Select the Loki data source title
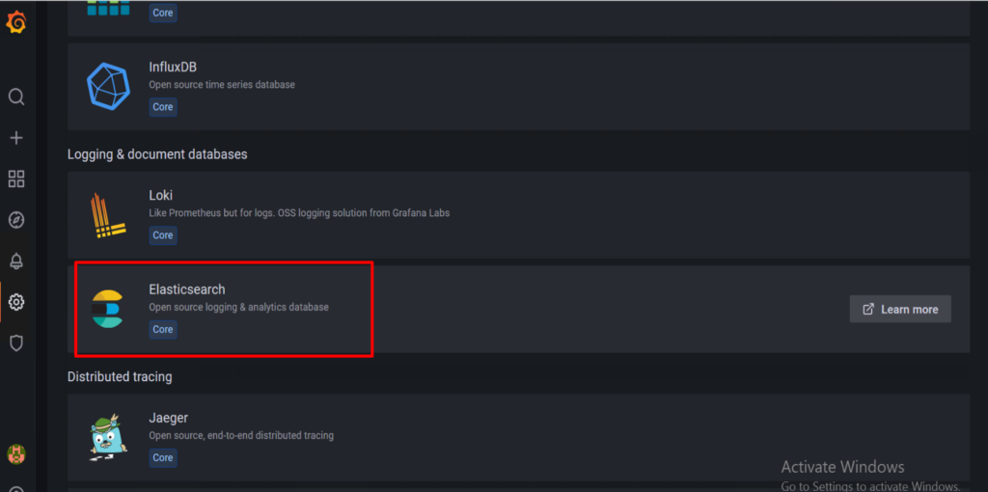This screenshot has height=492, width=988. [161, 195]
